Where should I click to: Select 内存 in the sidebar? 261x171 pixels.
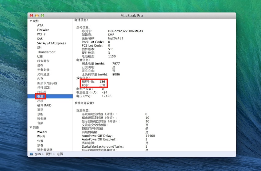[x=40, y=79]
